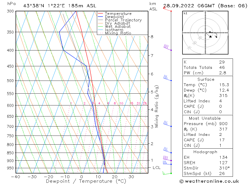Click the 8 km altitude axis label
The image size is (251, 184).
(x=152, y=37)
